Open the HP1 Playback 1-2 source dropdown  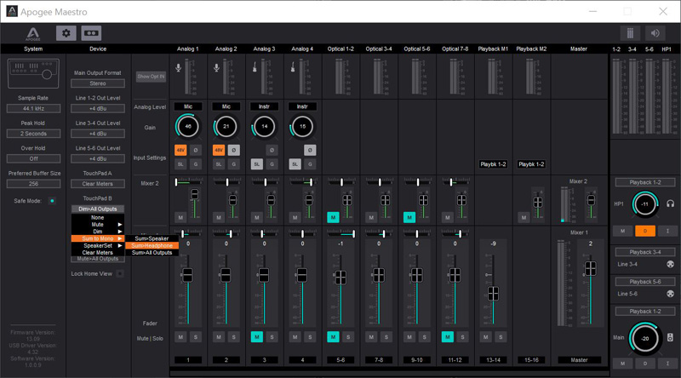tap(646, 183)
